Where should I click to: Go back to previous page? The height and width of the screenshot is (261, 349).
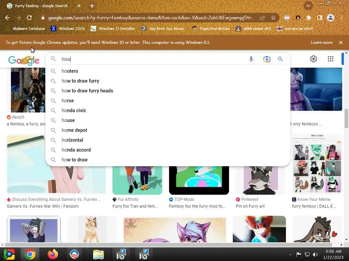click(7, 18)
